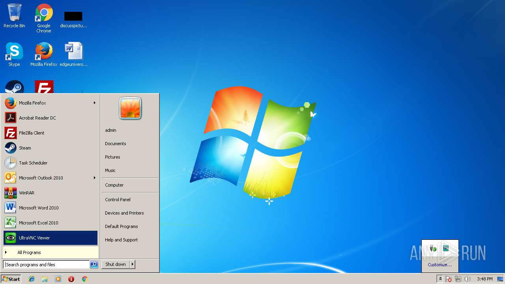
Task: Launch Google Chrome from the desktop
Action: pos(44,18)
